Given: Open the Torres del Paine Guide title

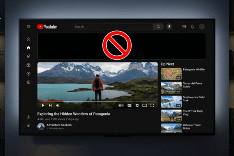Looking at the screenshot, I should click(193, 85).
